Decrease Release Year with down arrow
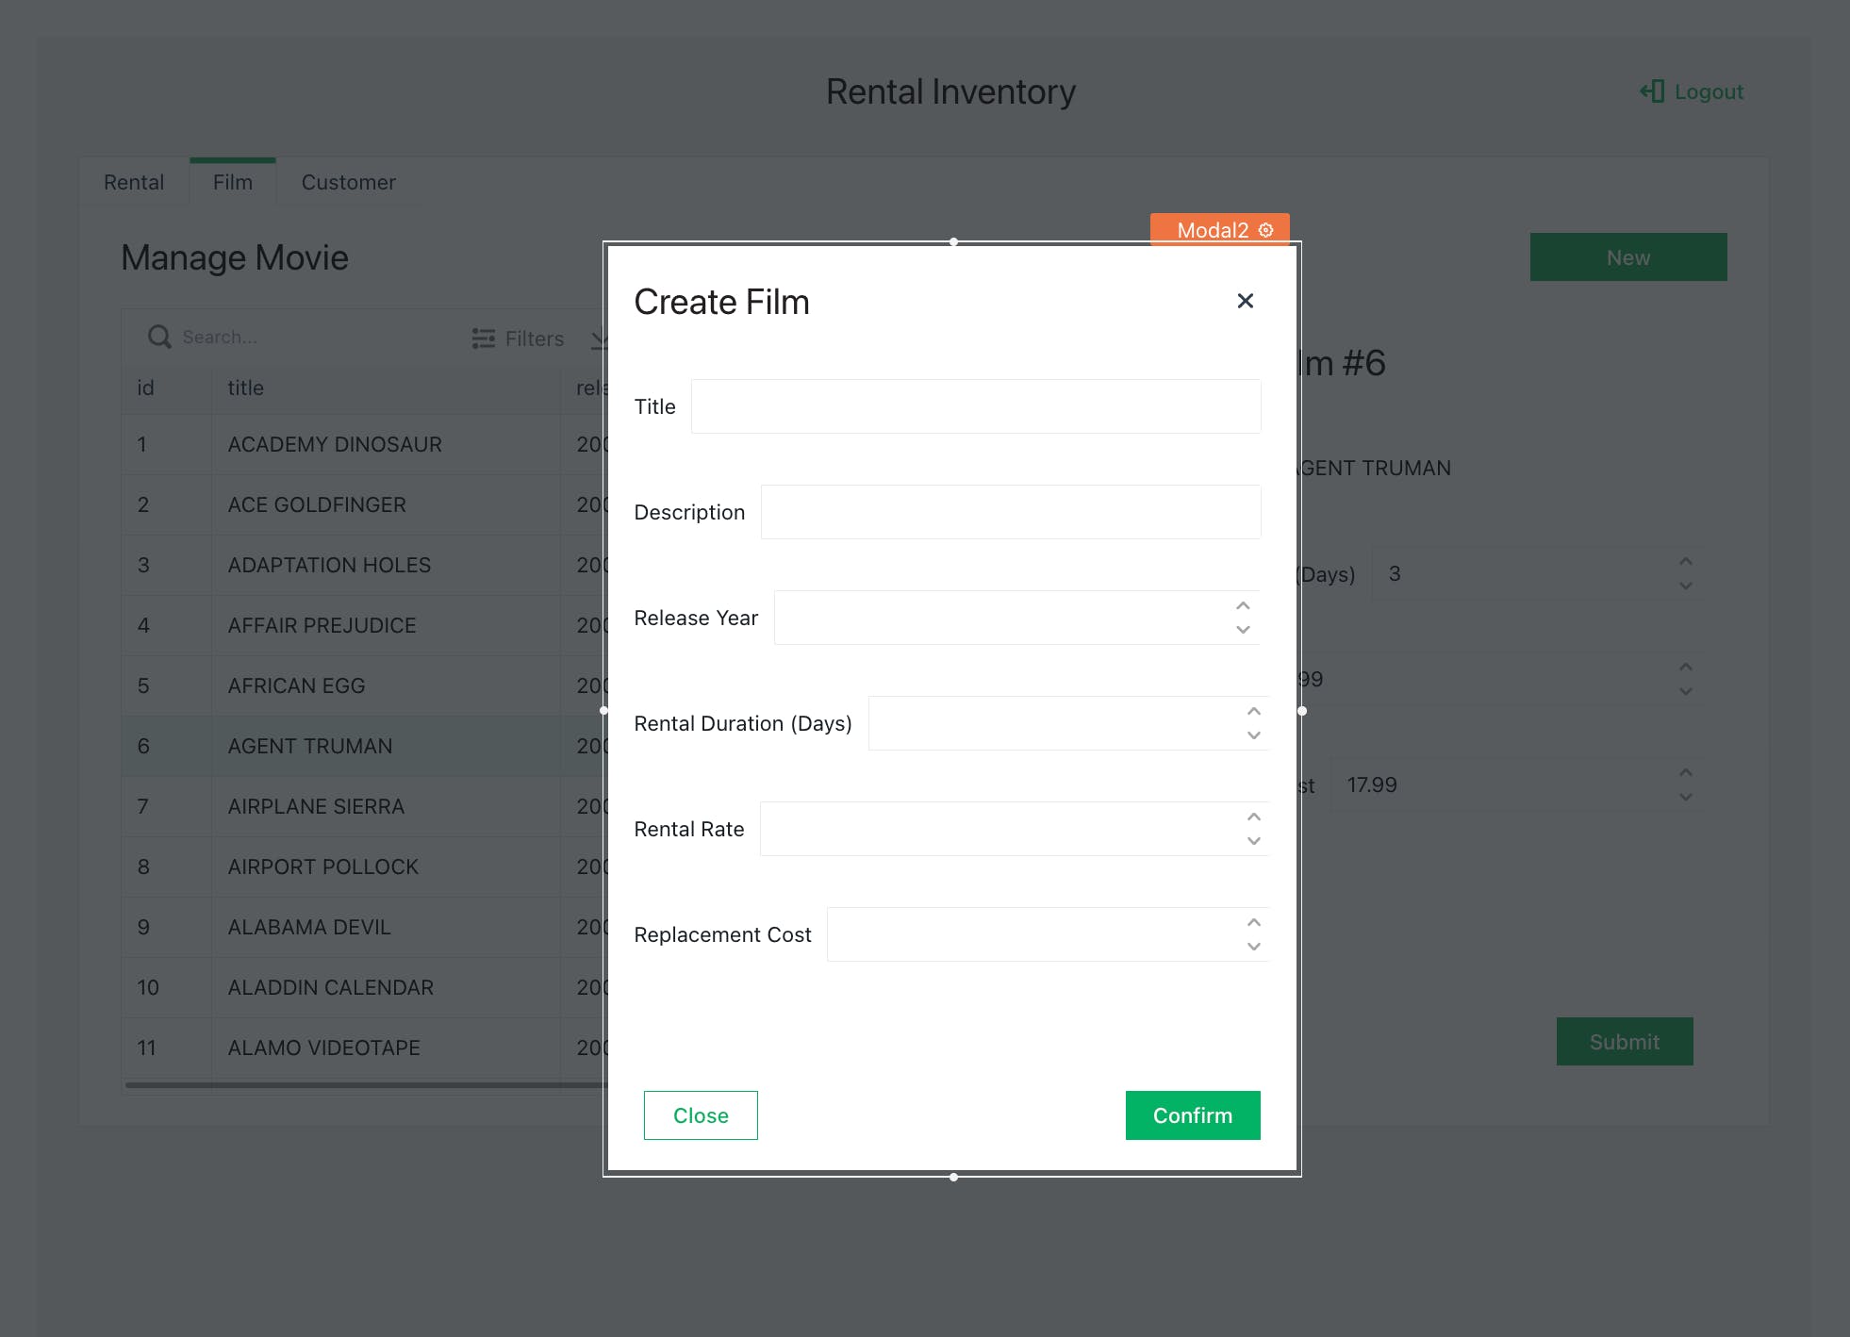 (x=1243, y=630)
